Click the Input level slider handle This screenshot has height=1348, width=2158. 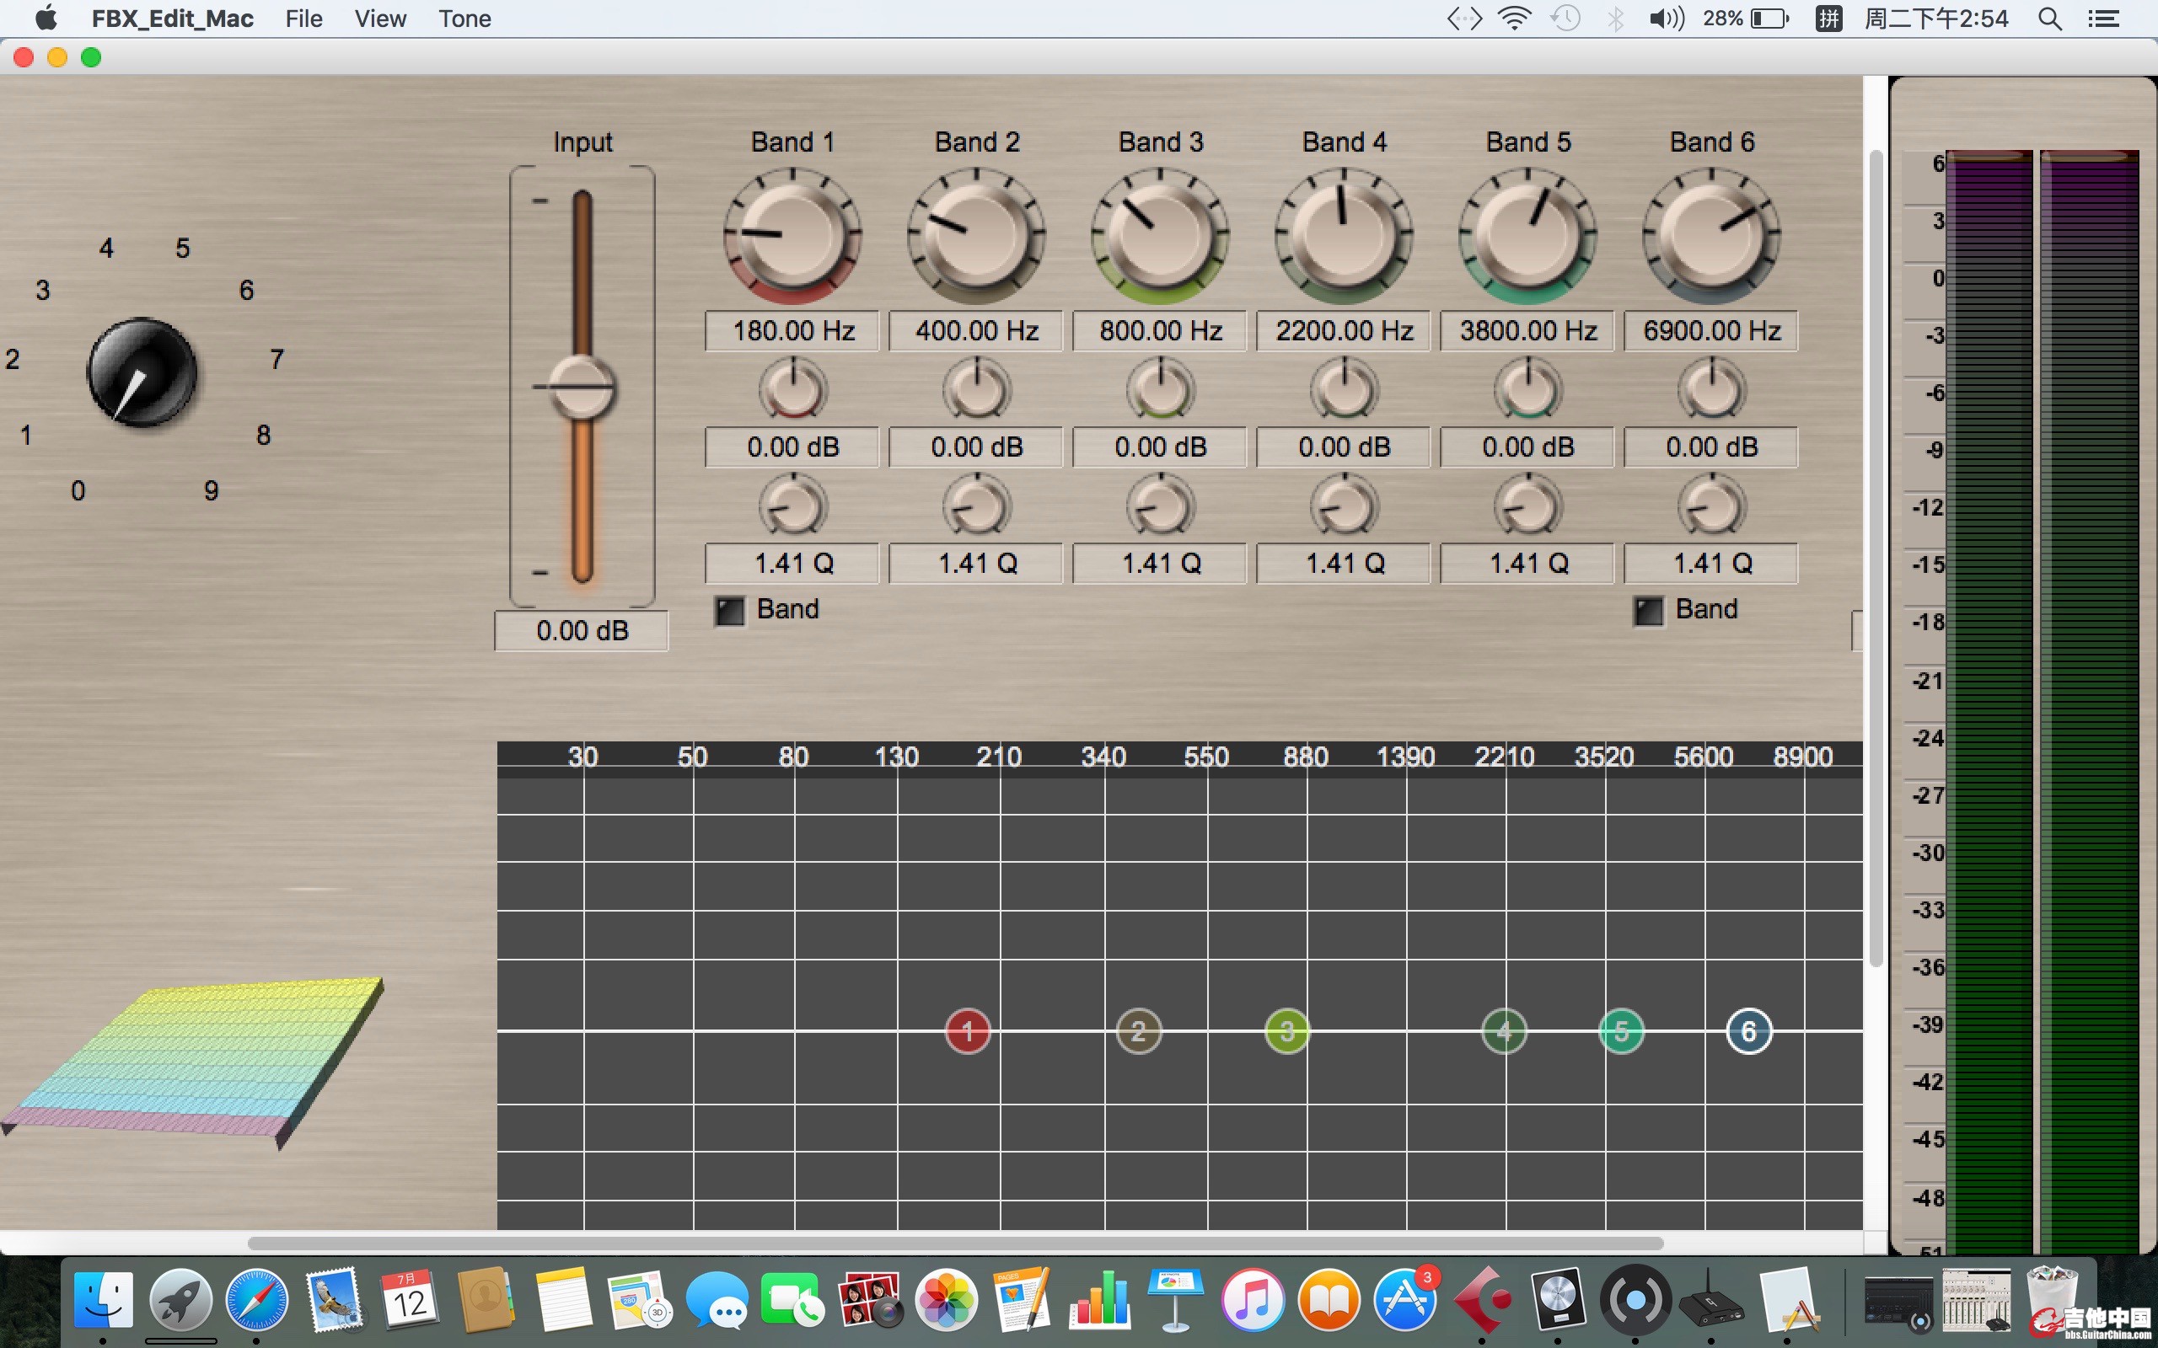click(x=582, y=387)
